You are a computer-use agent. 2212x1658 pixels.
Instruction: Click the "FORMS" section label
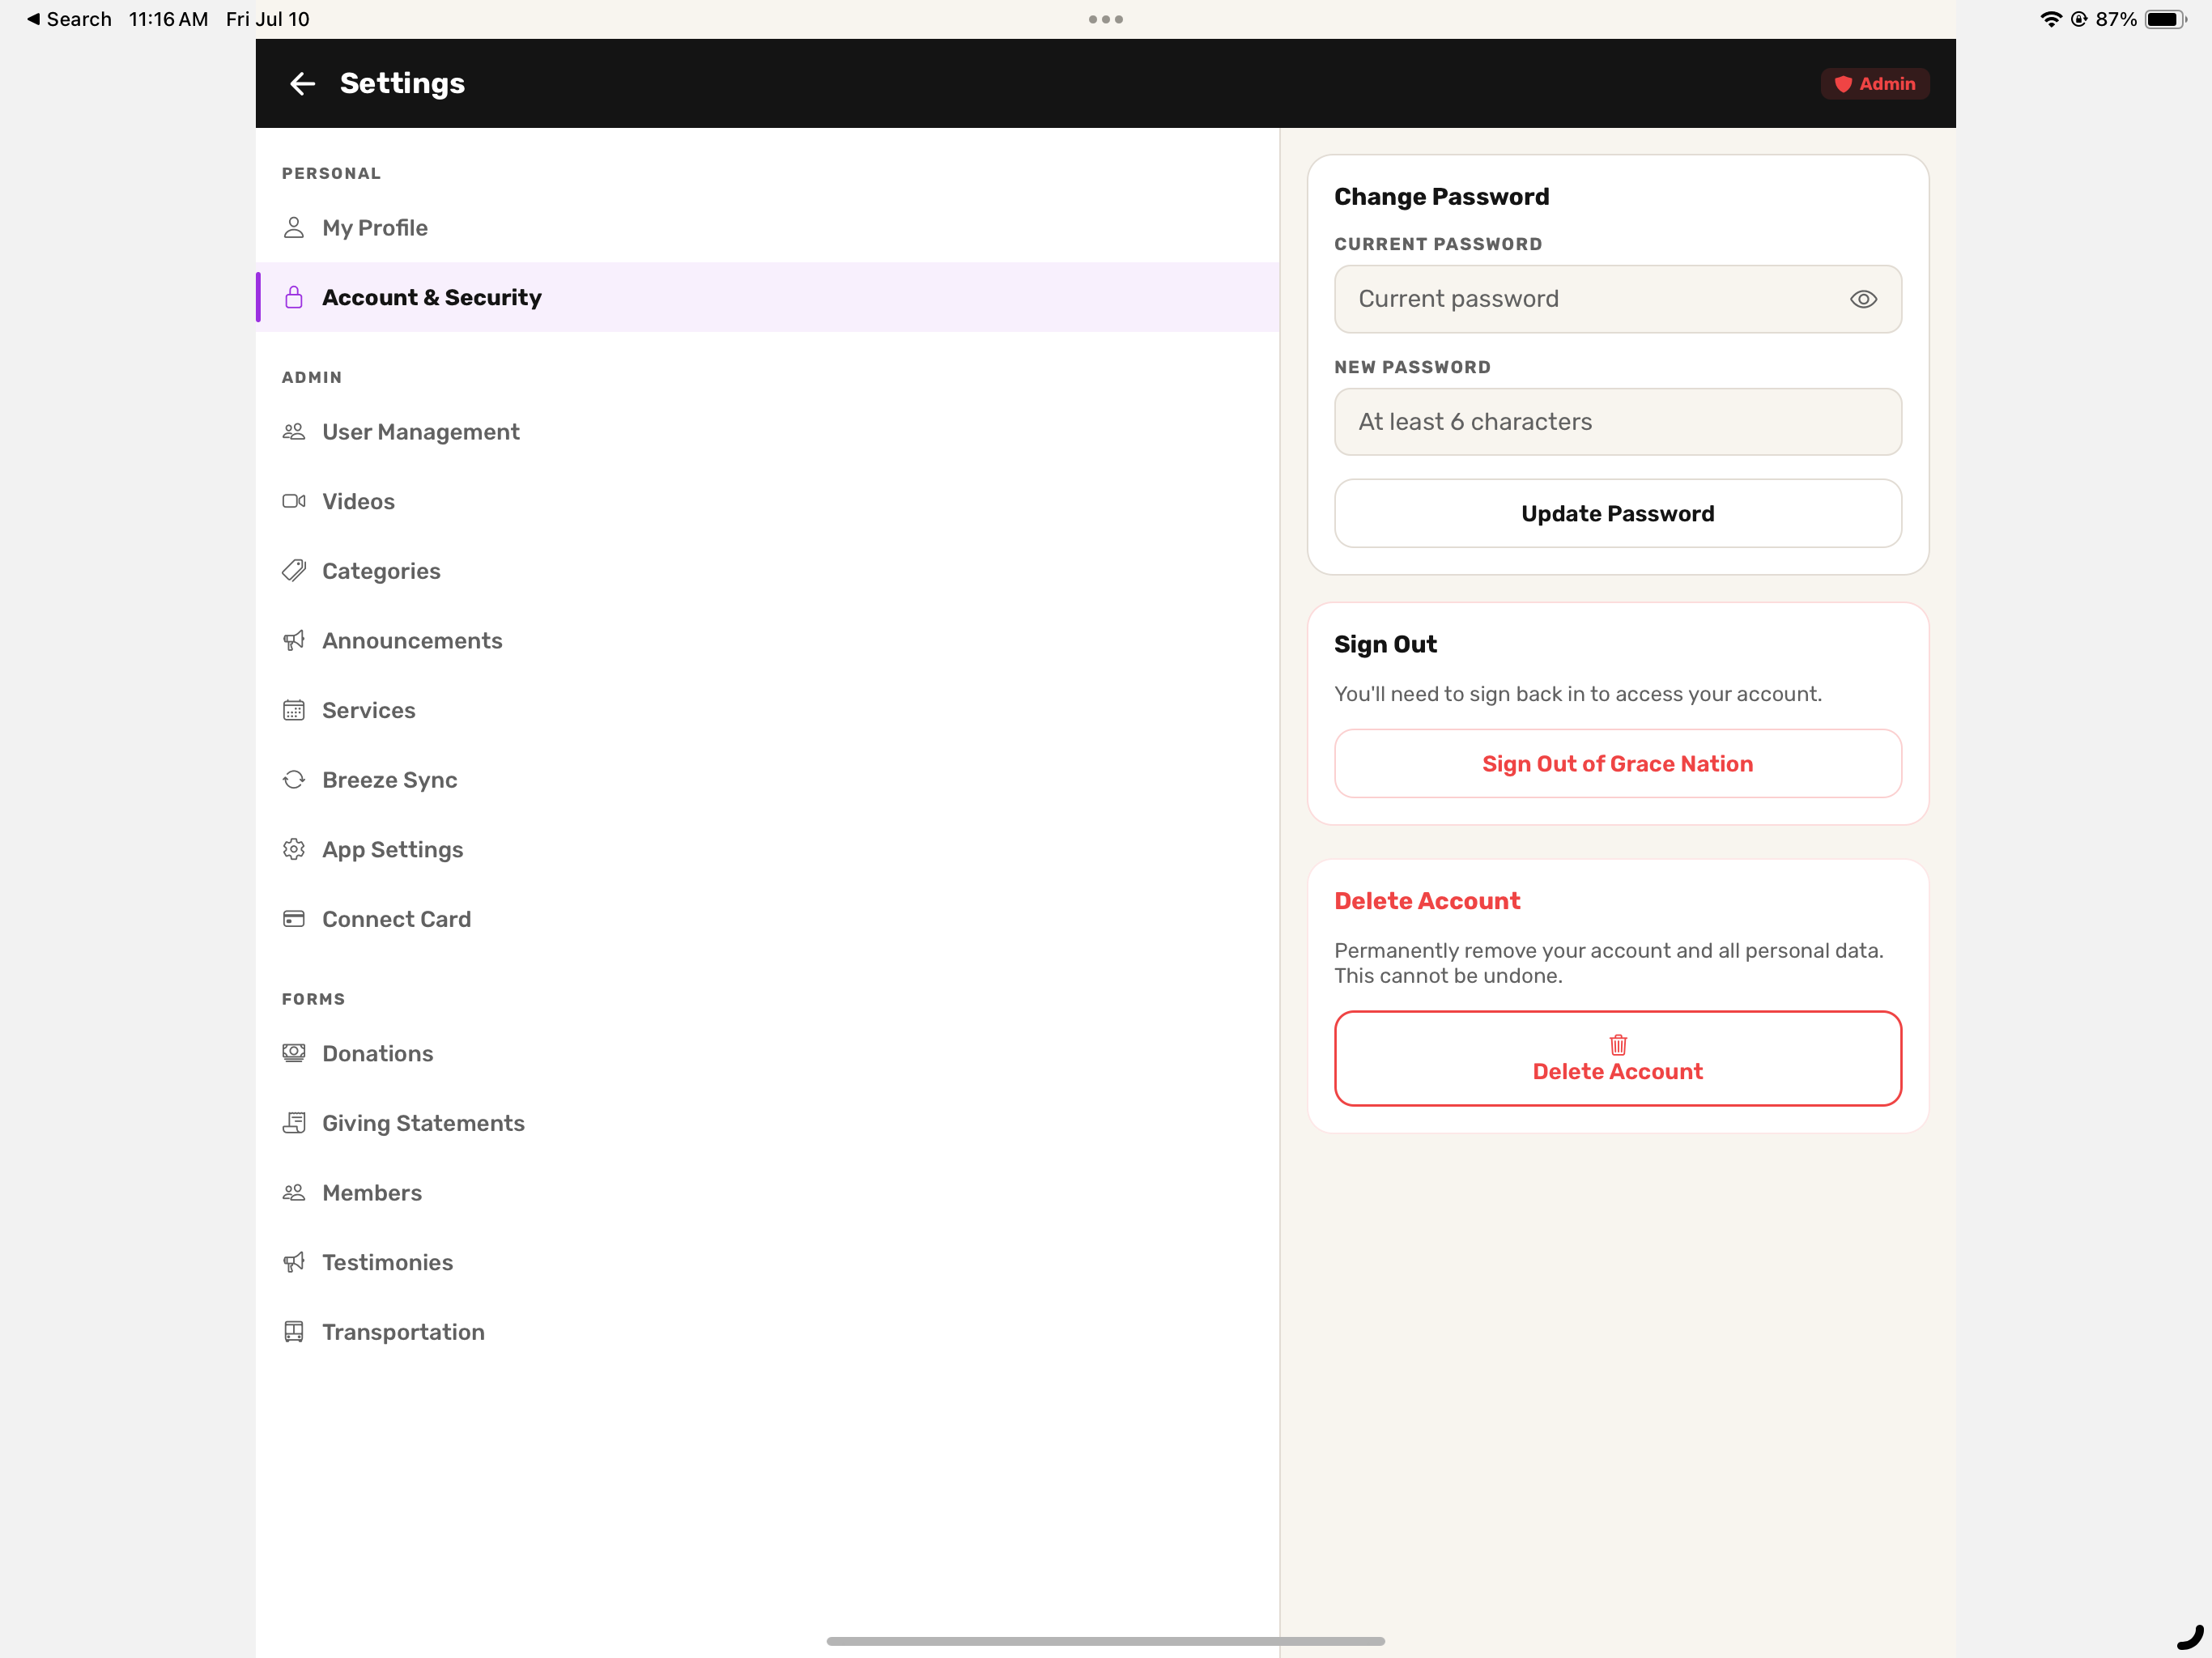click(313, 999)
